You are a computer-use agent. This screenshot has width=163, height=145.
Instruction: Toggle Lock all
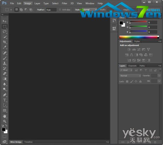(x=141, y=81)
